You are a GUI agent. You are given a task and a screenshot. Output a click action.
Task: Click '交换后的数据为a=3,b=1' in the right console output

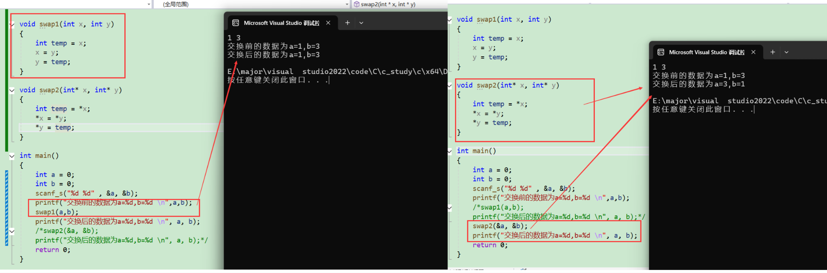click(699, 84)
